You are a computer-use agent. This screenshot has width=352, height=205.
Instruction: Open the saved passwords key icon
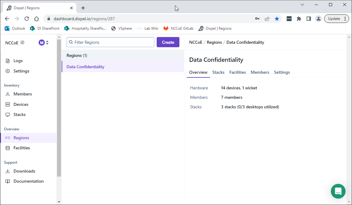[257, 19]
